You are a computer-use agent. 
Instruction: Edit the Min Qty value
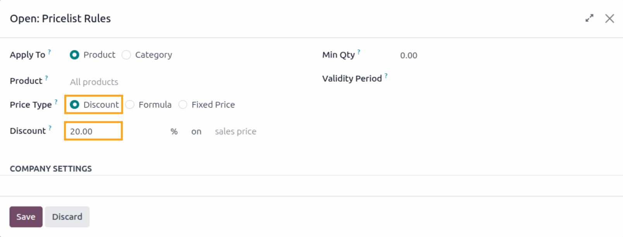pyautogui.click(x=408, y=55)
